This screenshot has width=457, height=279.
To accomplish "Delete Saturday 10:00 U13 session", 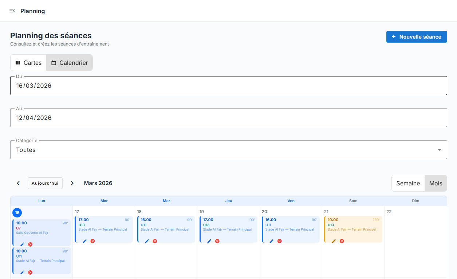I will [342, 241].
